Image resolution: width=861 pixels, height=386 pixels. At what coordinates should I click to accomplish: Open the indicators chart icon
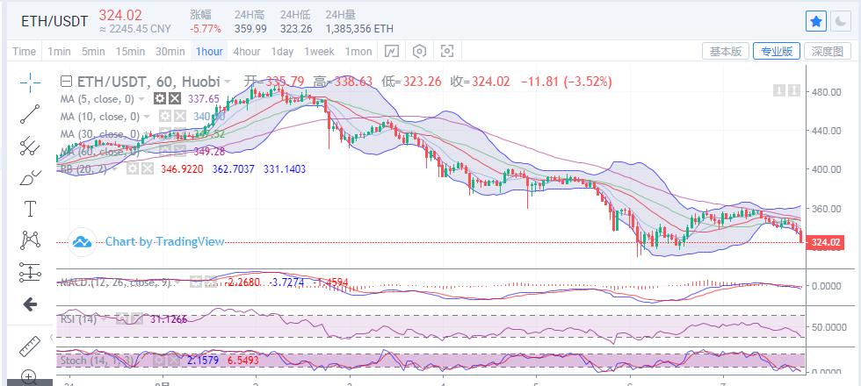(392, 52)
